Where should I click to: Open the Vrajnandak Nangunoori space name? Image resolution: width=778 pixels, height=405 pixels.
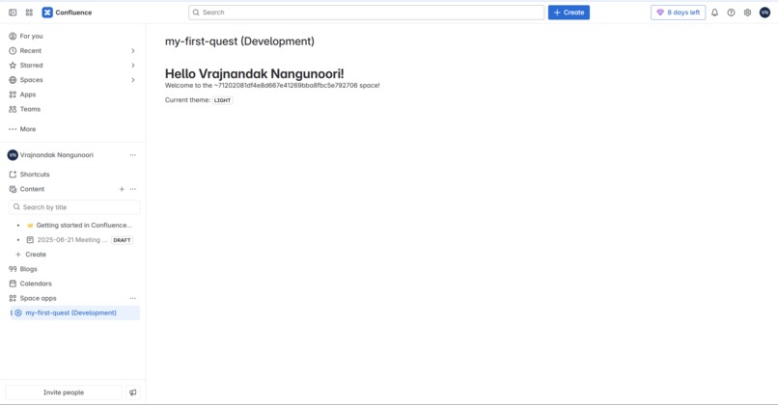(57, 155)
